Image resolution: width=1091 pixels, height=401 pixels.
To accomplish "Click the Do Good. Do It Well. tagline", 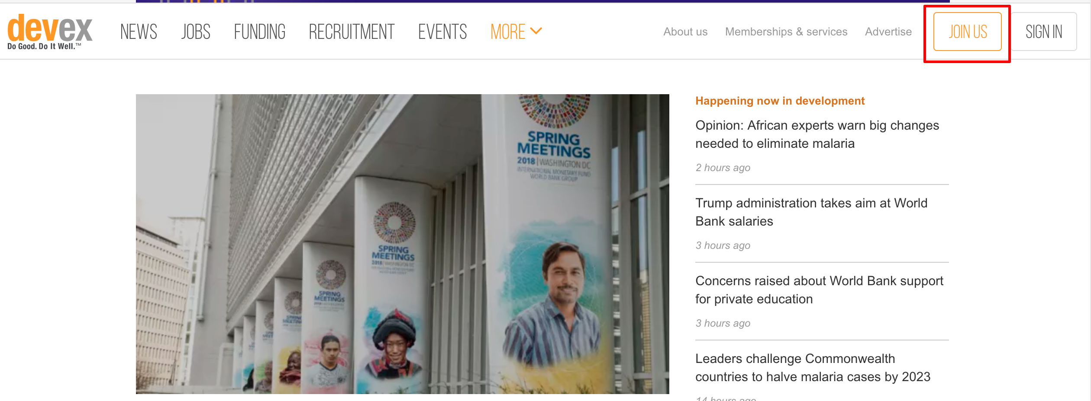I will click(x=44, y=46).
